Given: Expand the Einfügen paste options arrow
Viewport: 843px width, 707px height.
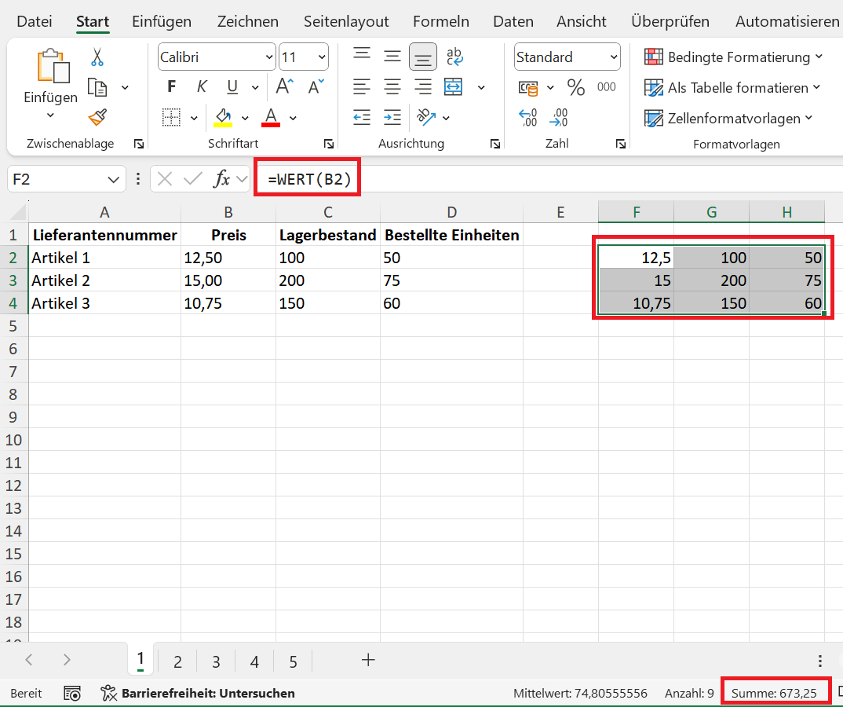Looking at the screenshot, I should [50, 115].
